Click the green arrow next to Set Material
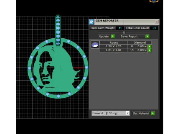The image size is (179, 134). click(x=153, y=113)
